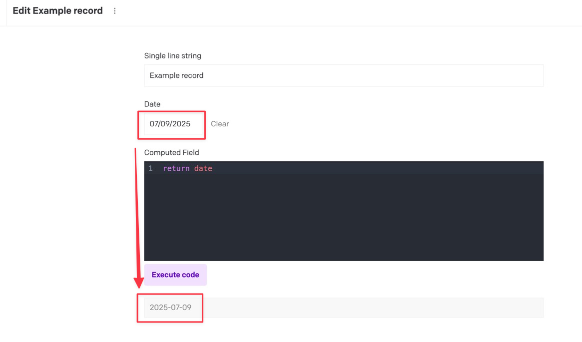This screenshot has width=582, height=342.
Task: Click the Computed Field label
Action: coord(171,152)
